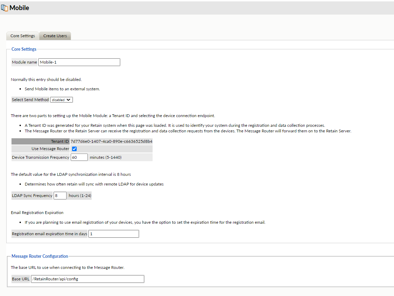Click the Core Settings section legend

point(24,49)
